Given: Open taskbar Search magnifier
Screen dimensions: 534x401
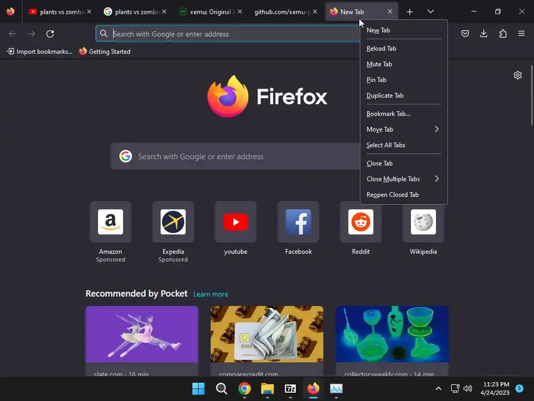Looking at the screenshot, I should [x=221, y=388].
